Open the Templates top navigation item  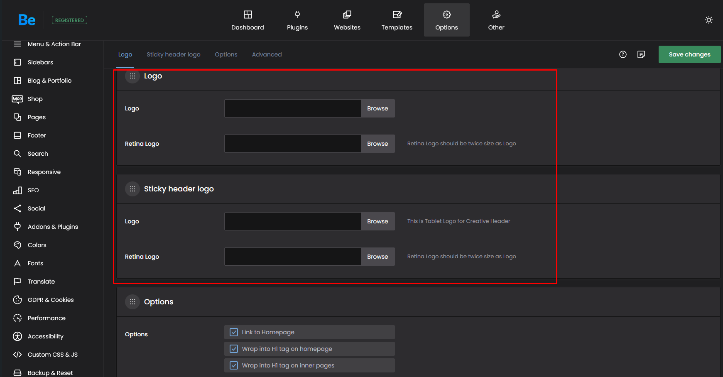click(397, 20)
